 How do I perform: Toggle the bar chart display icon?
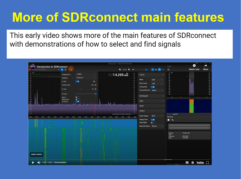(x=156, y=70)
